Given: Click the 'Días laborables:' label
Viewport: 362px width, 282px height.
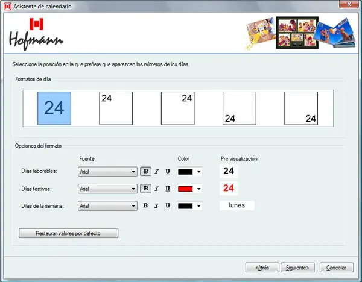Looking at the screenshot, I should click(x=39, y=171).
